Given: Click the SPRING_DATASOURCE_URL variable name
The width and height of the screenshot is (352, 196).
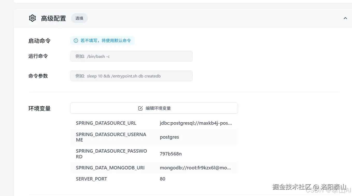Looking at the screenshot, I should 106,123.
